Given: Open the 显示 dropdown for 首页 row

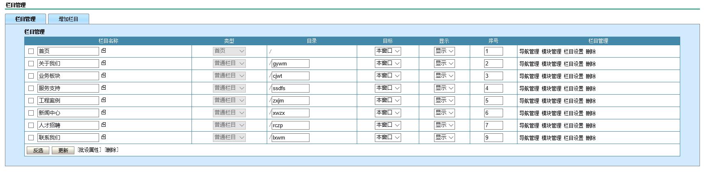Looking at the screenshot, I should click(444, 51).
